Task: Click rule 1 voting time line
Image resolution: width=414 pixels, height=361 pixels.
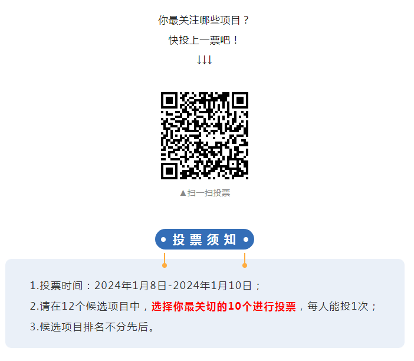Action: (x=145, y=285)
